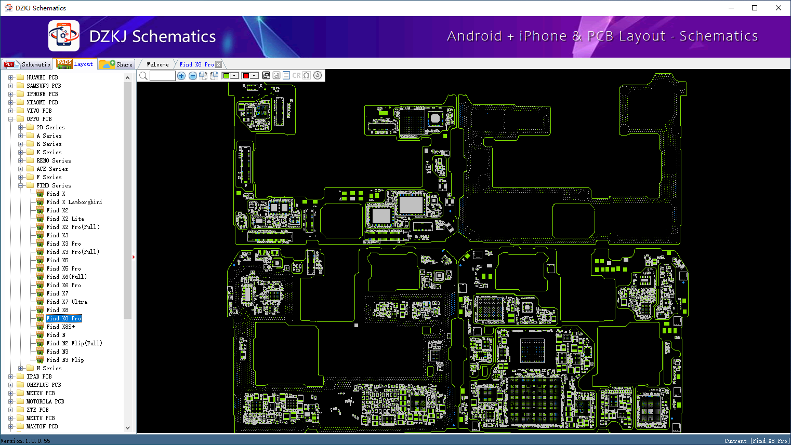Screen dimensions: 791x445
Task: Click the folder icon beside K Series
Action: click(30, 152)
